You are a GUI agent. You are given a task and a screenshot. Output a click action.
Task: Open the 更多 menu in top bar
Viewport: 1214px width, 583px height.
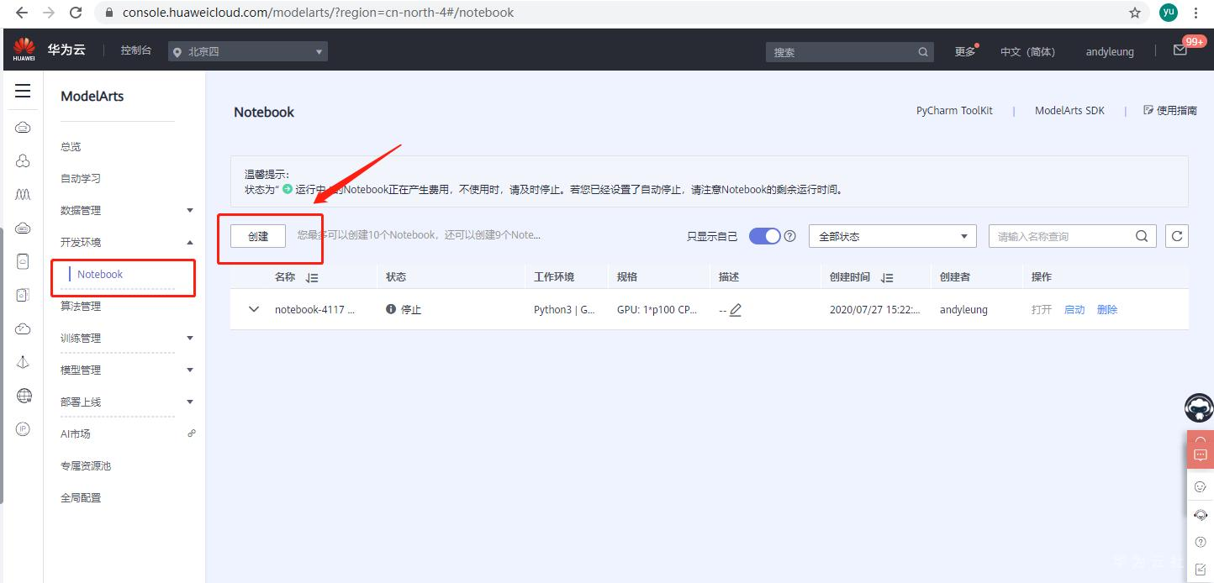click(965, 51)
